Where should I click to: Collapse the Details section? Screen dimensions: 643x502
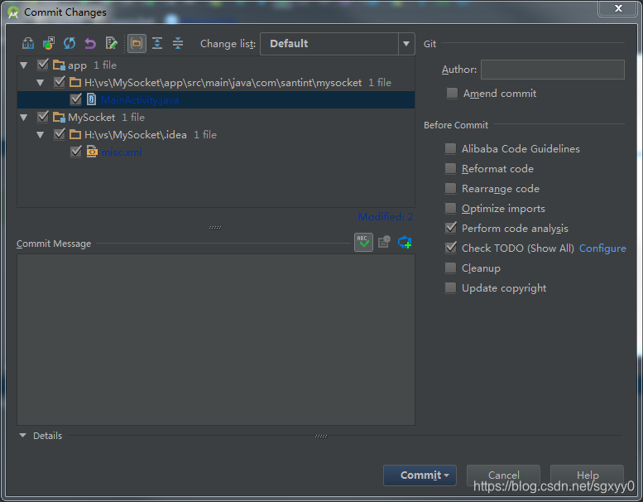[22, 436]
